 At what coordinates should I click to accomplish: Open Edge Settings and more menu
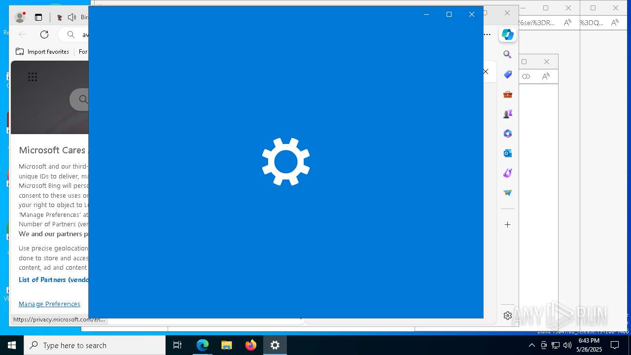coord(487,35)
